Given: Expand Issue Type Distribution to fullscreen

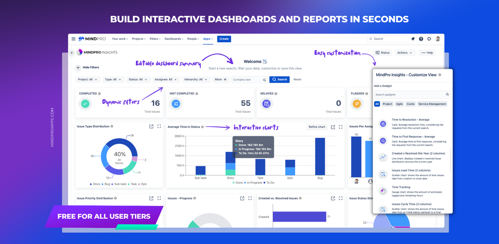Looking at the screenshot, I should (x=159, y=126).
